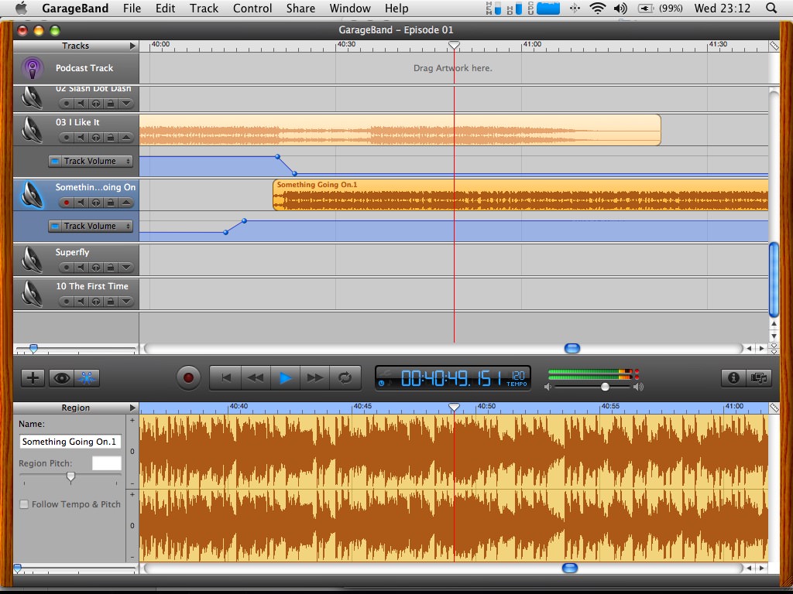793x594 pixels.
Task: Click the fast forward transport button
Action: click(x=314, y=377)
